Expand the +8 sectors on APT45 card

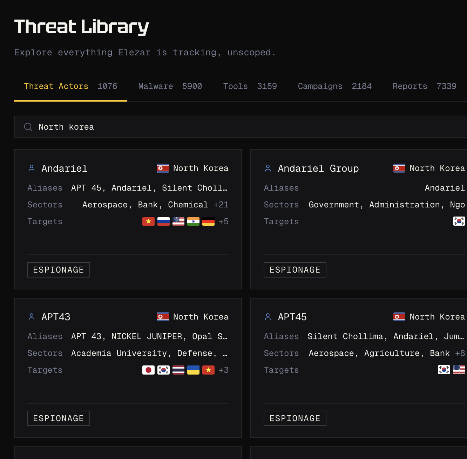tap(460, 353)
